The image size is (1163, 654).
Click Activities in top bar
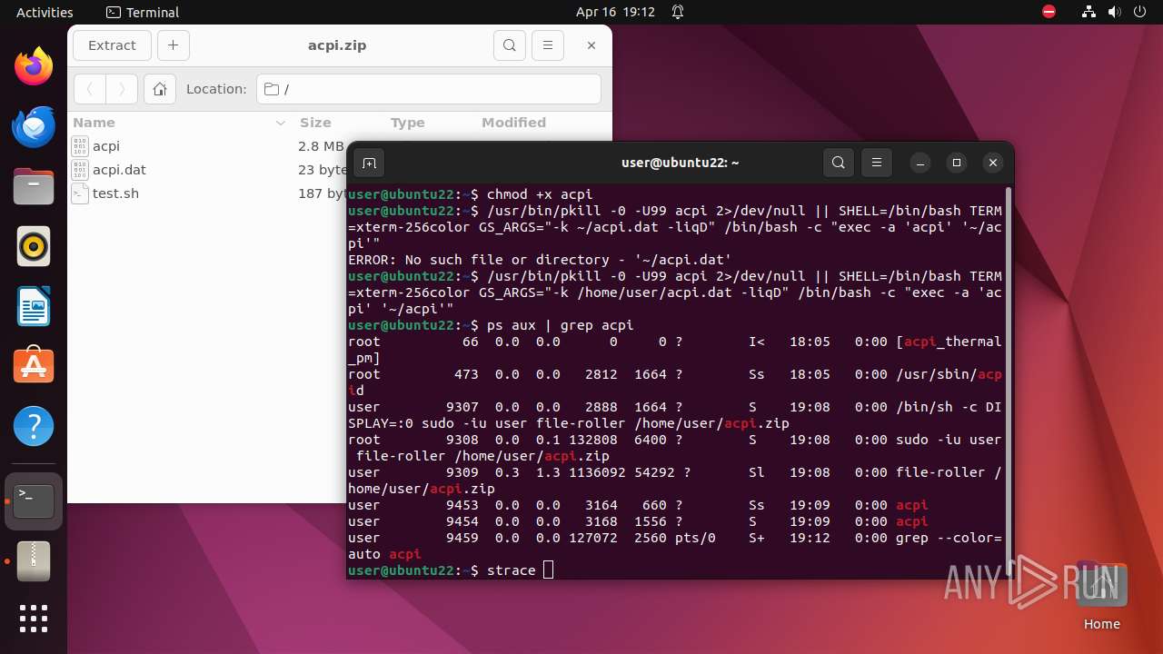pyautogui.click(x=45, y=12)
